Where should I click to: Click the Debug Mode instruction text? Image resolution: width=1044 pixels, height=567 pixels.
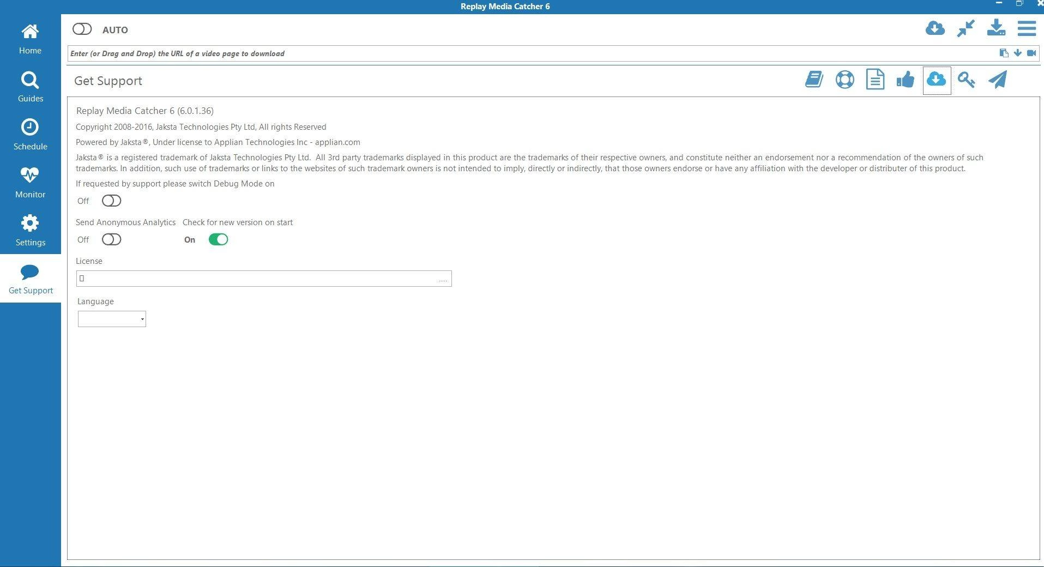(175, 184)
